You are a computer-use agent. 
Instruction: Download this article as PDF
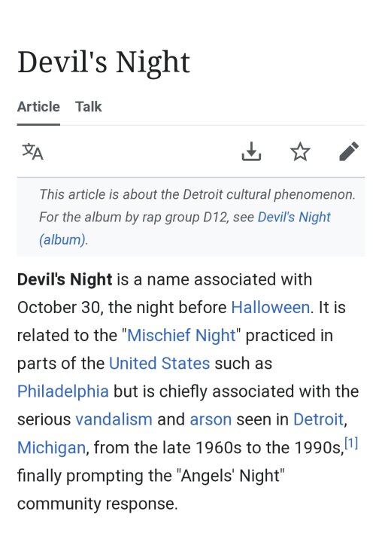(251, 151)
